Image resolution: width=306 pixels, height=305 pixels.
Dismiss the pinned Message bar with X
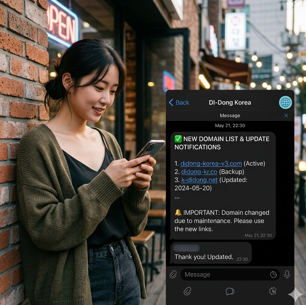(286, 115)
